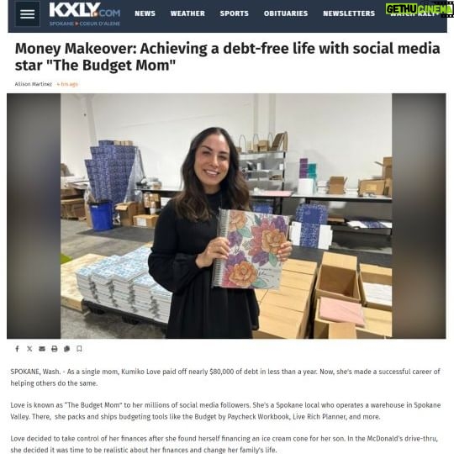Share the article on X

(29, 349)
